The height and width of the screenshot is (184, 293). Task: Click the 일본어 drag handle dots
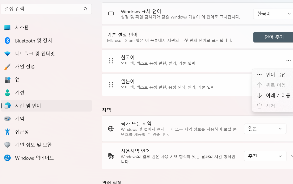111,85
